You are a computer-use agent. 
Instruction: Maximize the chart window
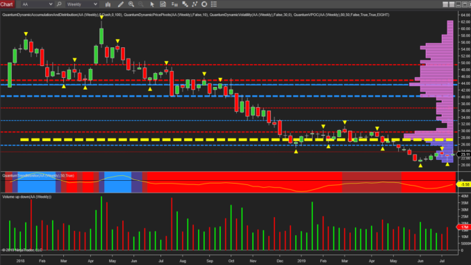click(x=464, y=4)
